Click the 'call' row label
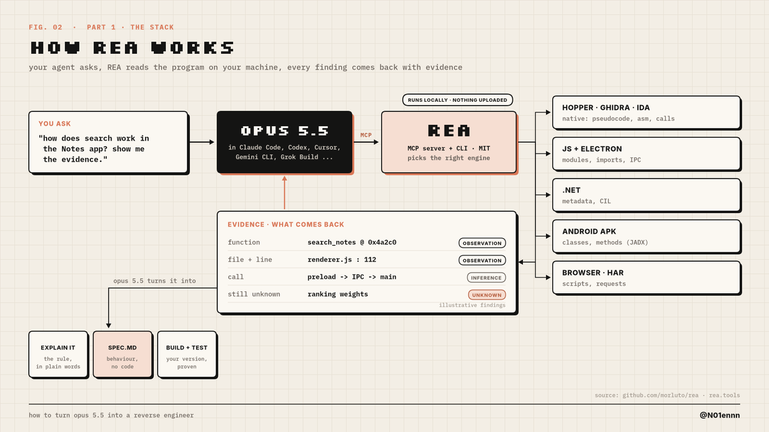The height and width of the screenshot is (432, 769). coord(235,277)
